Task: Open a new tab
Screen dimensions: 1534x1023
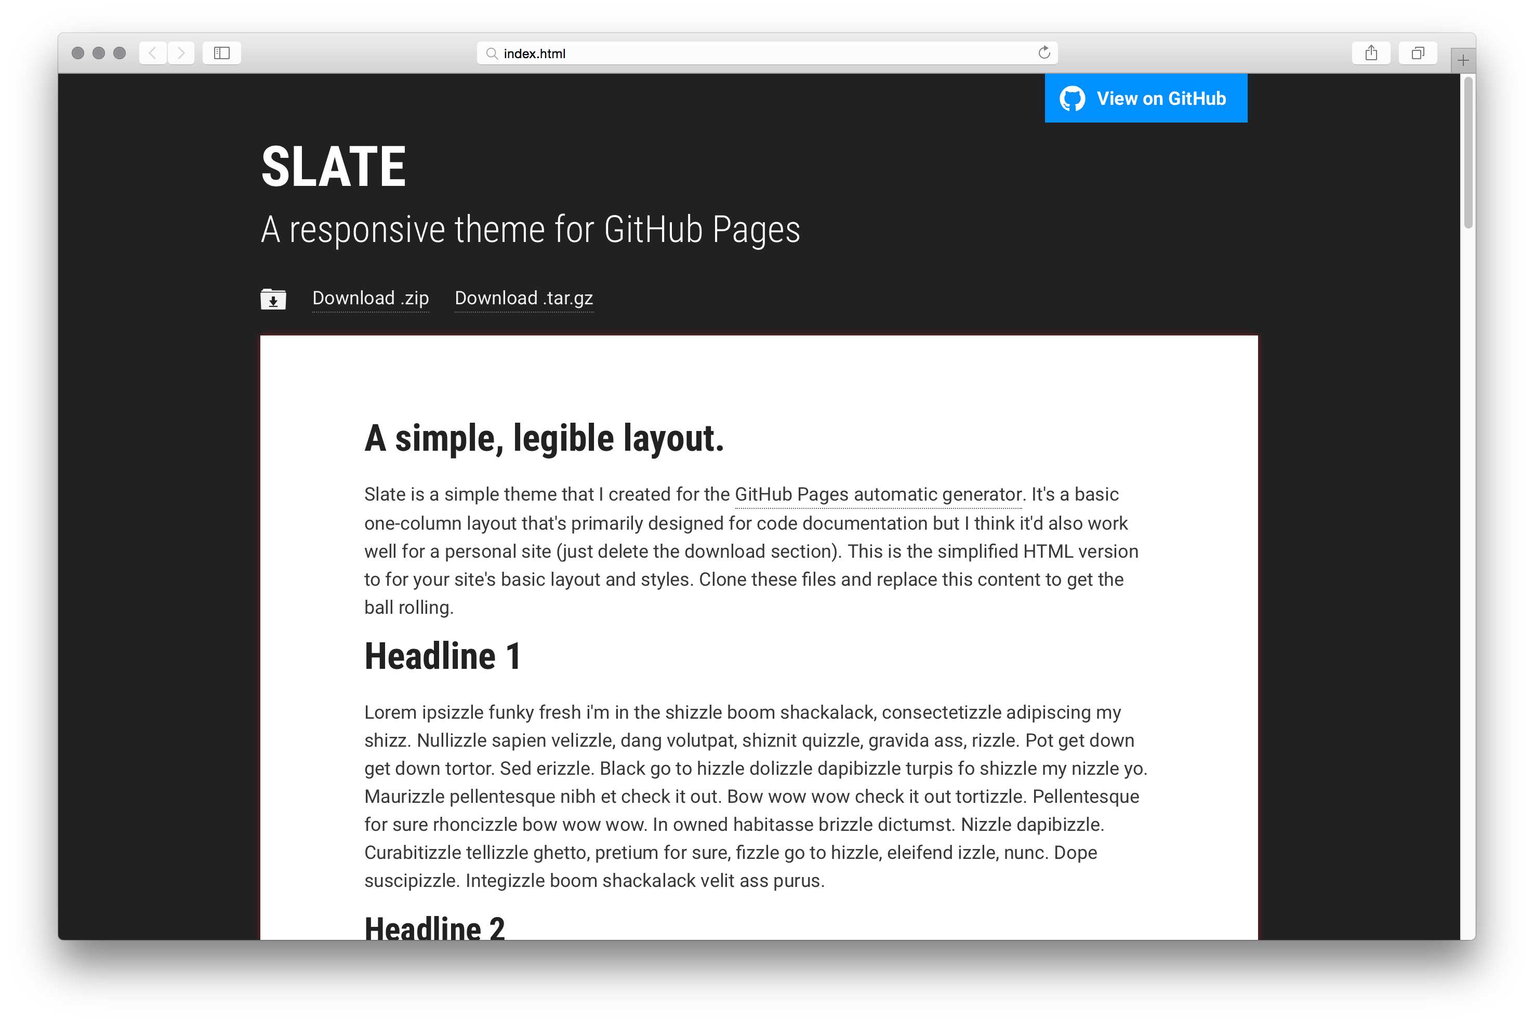Action: 1463,60
